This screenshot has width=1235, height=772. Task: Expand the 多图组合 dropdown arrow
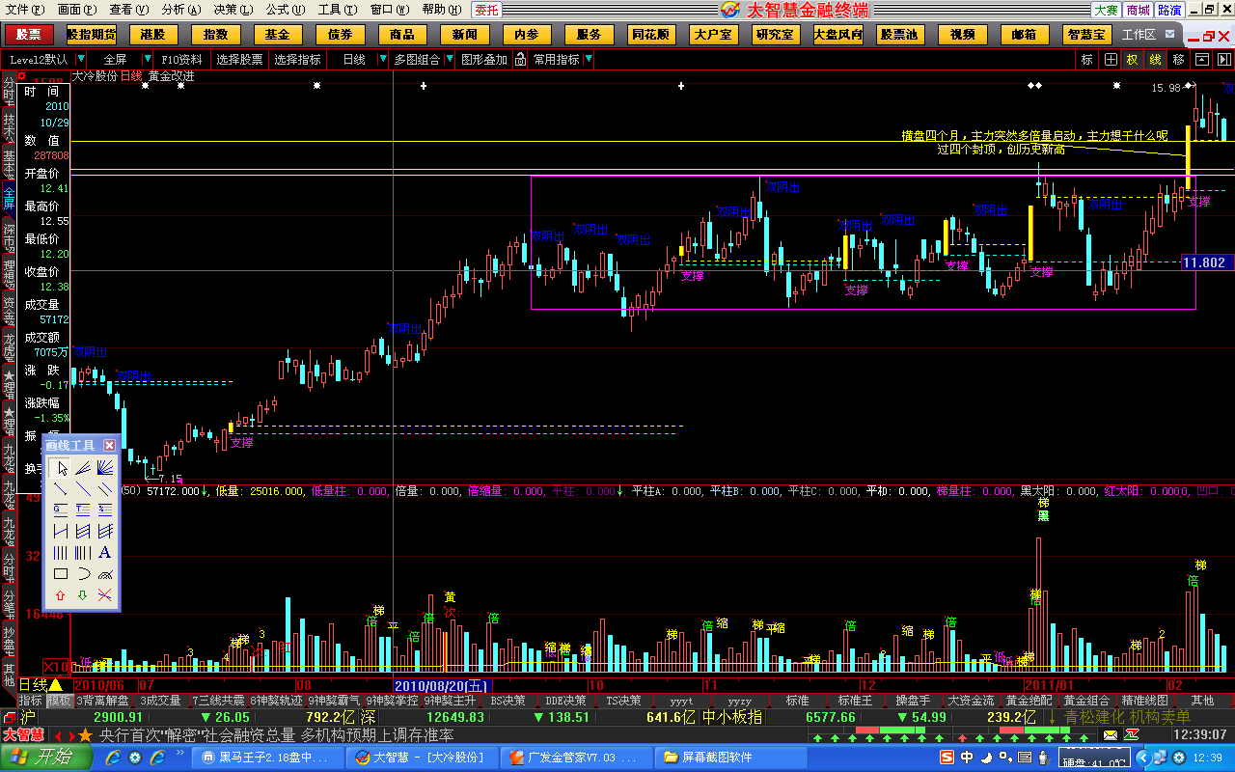pos(450,59)
